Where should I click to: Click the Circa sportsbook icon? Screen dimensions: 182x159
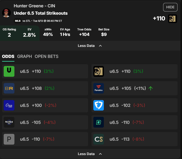point(9,105)
